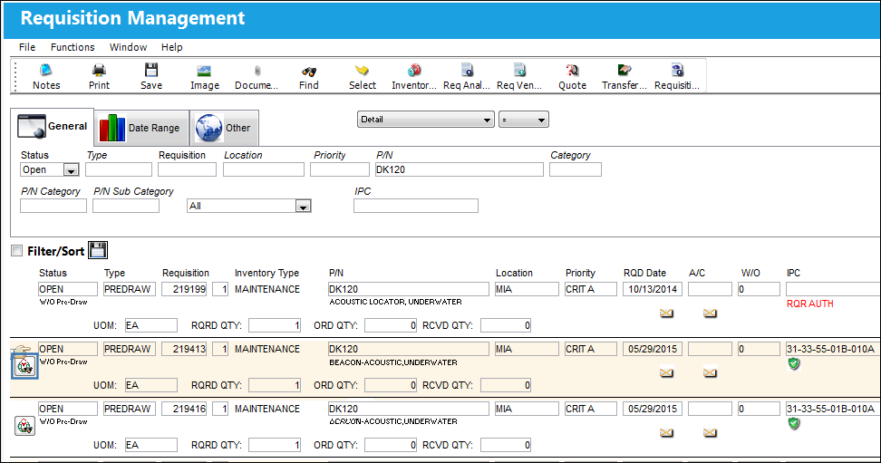
Task: Open the equals operator dropdown
Action: [x=524, y=120]
